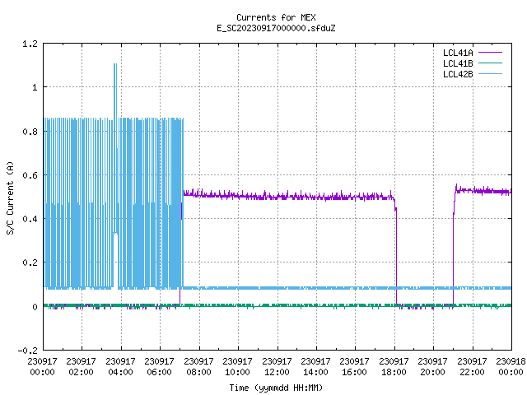Click the y-axis tick value 1.2
The width and height of the screenshot is (527, 395).
pyautogui.click(x=30, y=44)
